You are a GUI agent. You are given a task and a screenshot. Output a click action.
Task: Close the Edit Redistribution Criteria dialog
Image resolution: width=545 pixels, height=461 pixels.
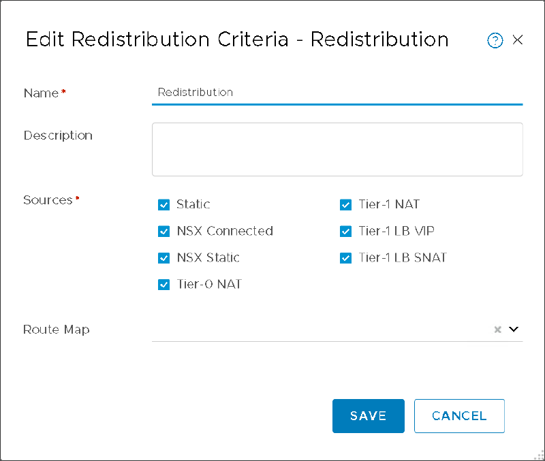(518, 40)
